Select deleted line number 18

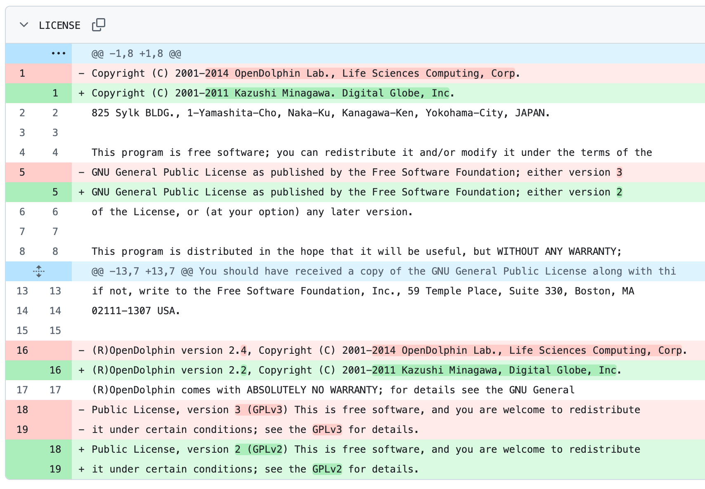click(x=22, y=410)
